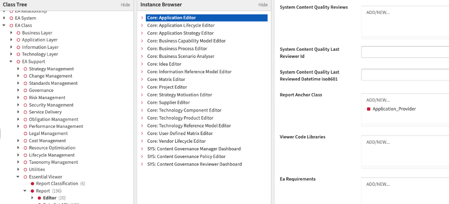Expand the Application Layer node

pyautogui.click(x=11, y=40)
